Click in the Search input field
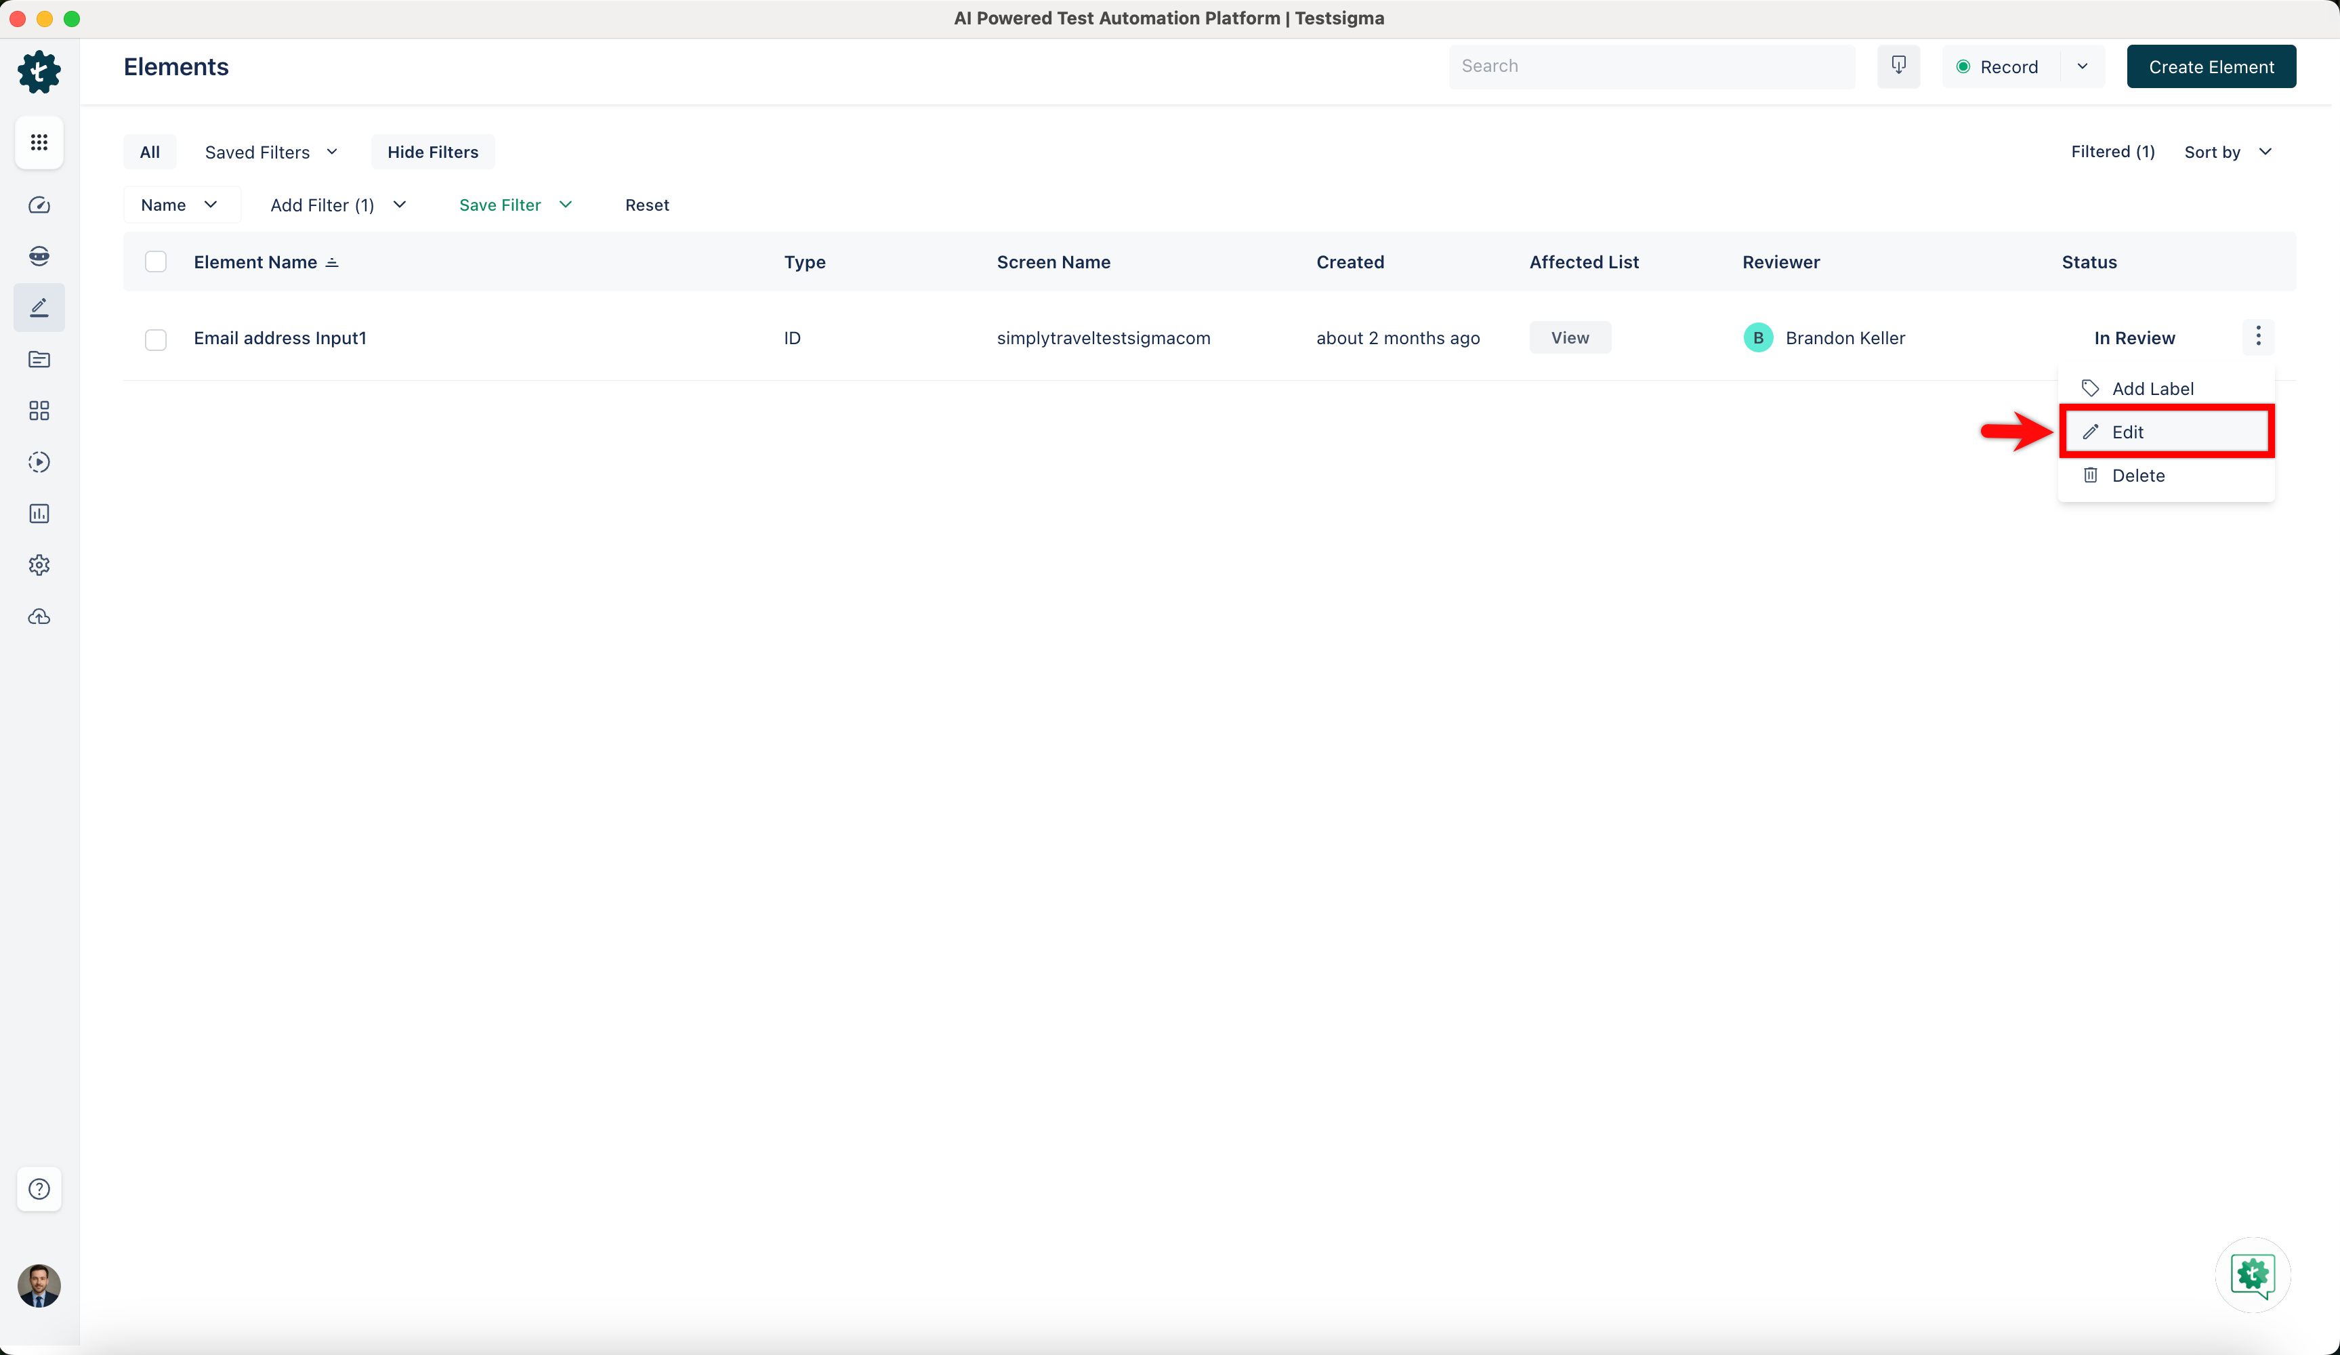This screenshot has height=1355, width=2340. point(1651,67)
